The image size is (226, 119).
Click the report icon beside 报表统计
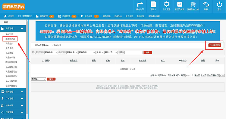tap(2, 106)
